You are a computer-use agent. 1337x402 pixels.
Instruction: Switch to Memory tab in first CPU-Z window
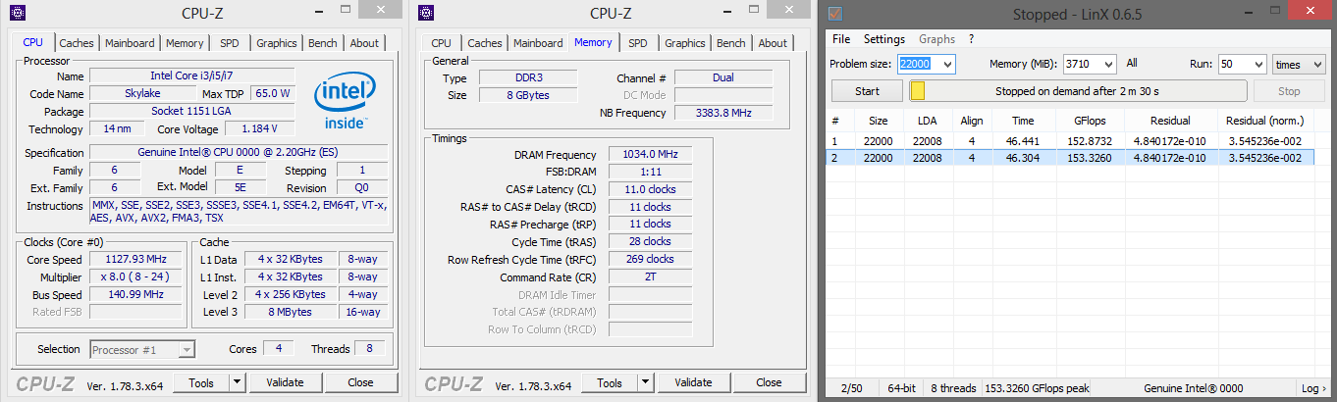pyautogui.click(x=185, y=43)
